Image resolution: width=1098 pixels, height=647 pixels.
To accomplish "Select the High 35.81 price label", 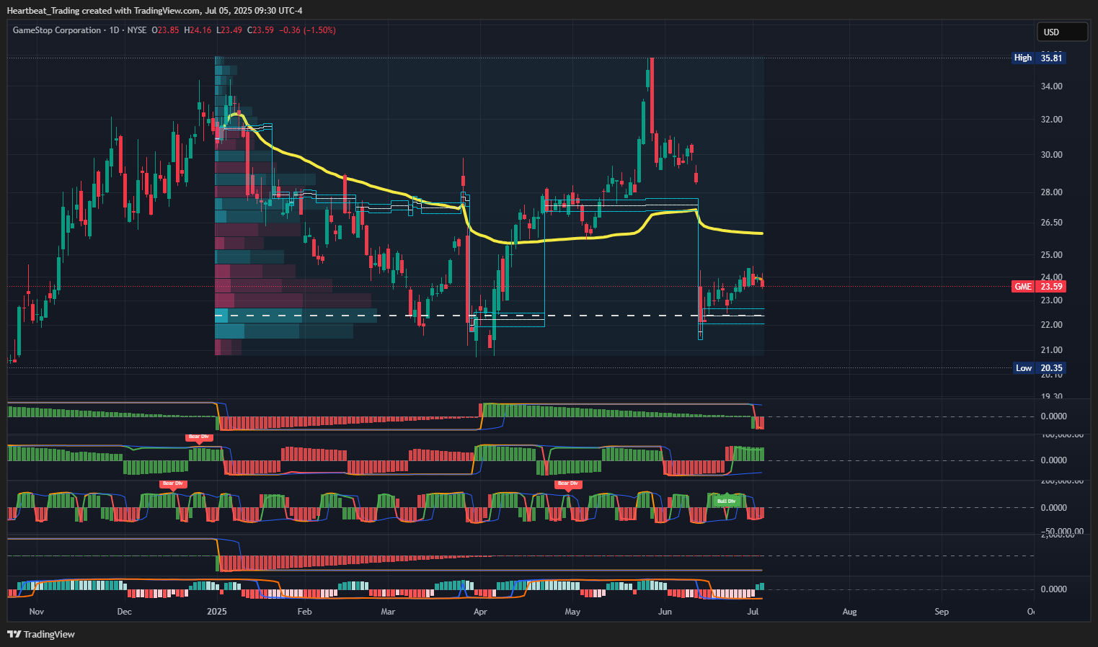I will pyautogui.click(x=1039, y=58).
